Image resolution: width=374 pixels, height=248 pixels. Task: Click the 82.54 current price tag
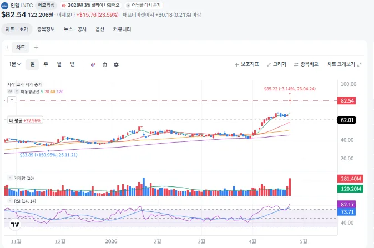(346, 100)
